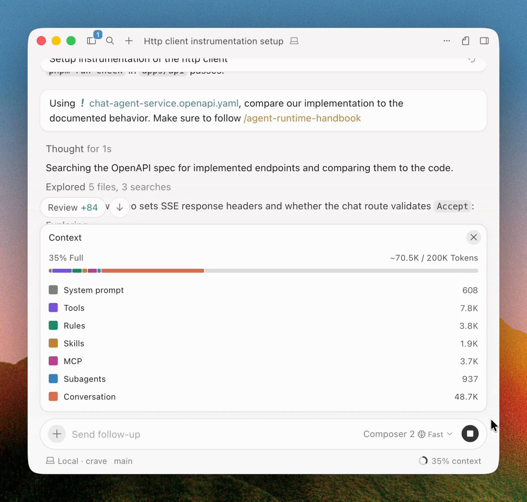Click the context usage progress bar
Screen dimensions: 527x502
(x=263, y=271)
